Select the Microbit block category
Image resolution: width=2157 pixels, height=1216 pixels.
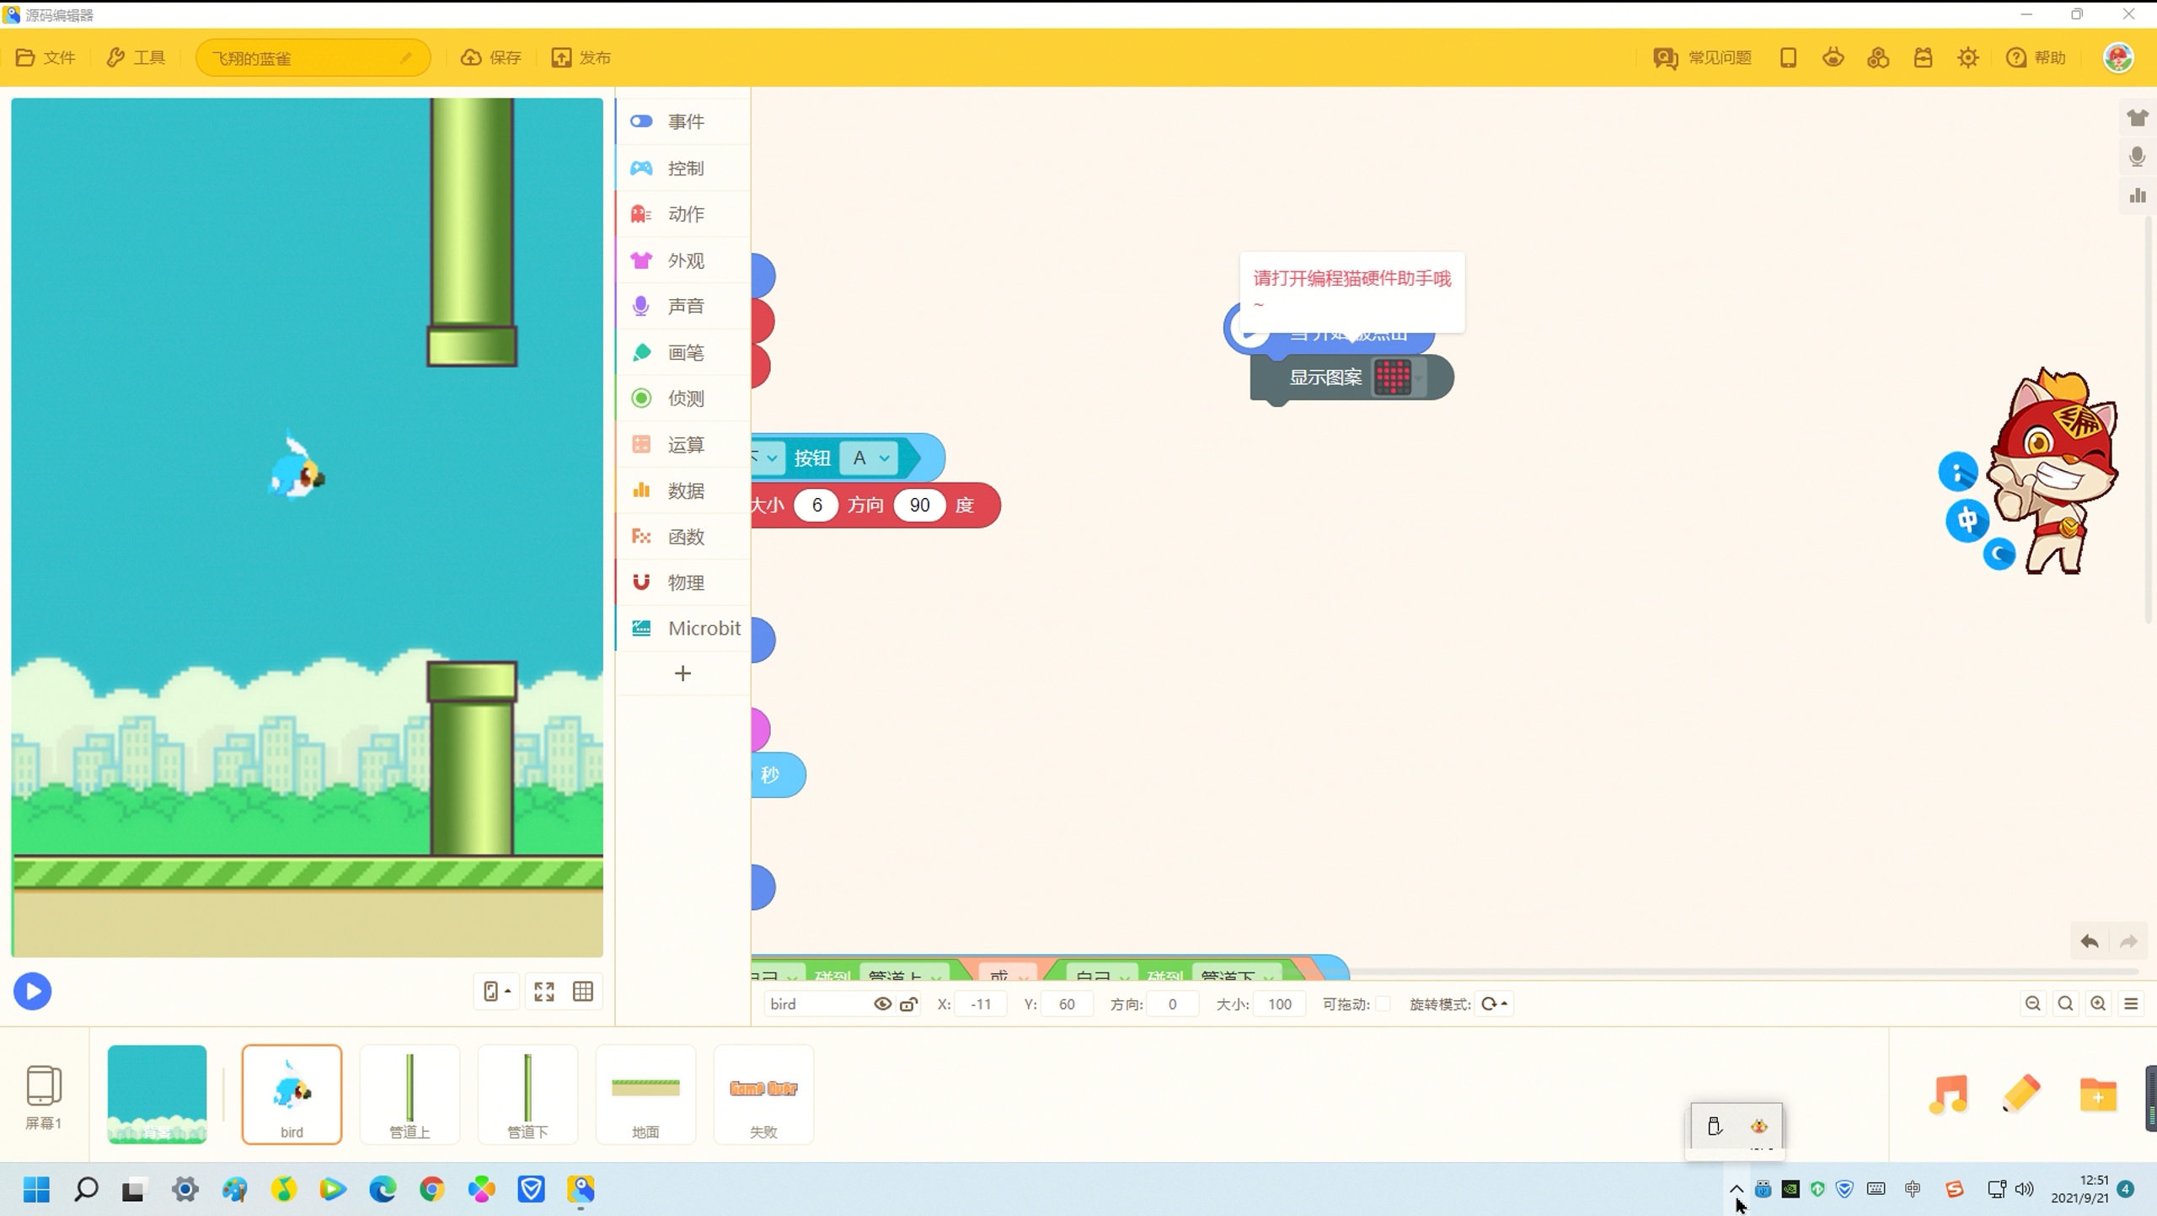pyautogui.click(x=683, y=629)
